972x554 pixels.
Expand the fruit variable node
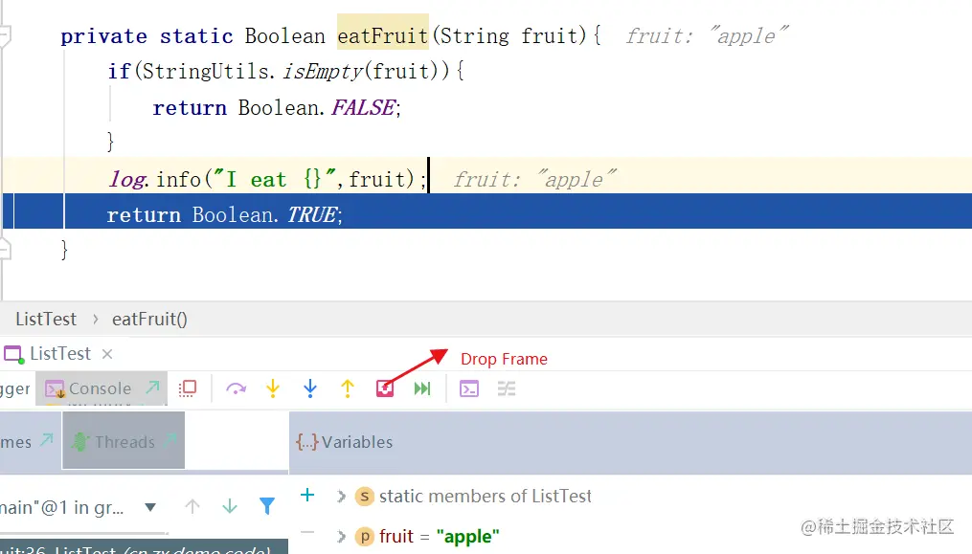(x=341, y=536)
